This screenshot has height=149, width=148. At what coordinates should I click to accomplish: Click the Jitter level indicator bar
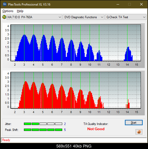43,124
